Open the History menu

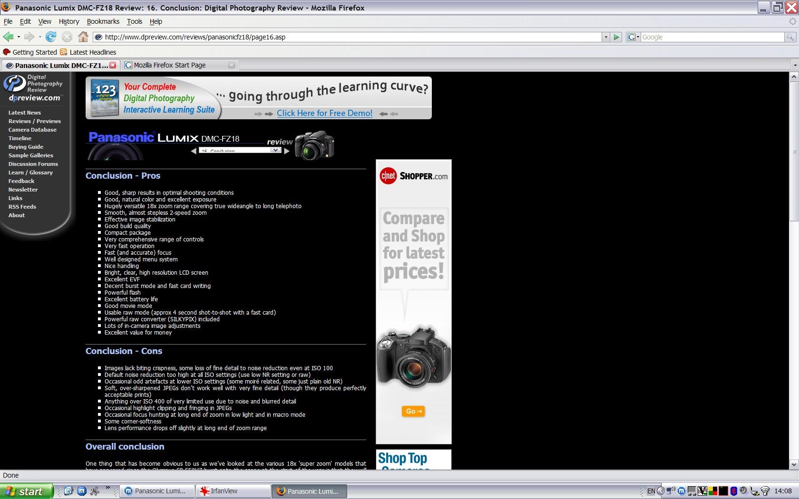click(x=69, y=21)
